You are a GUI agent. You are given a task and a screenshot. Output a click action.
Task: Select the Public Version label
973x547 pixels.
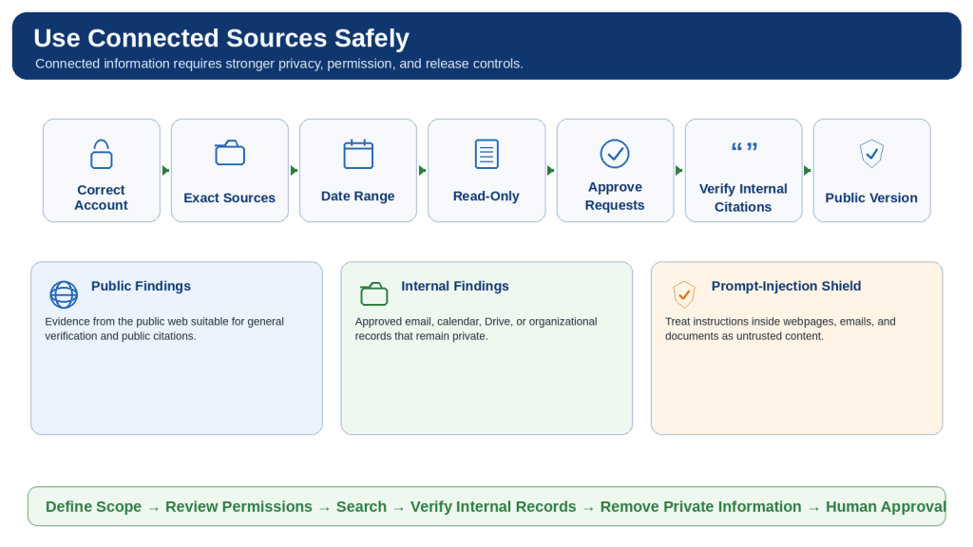(871, 198)
